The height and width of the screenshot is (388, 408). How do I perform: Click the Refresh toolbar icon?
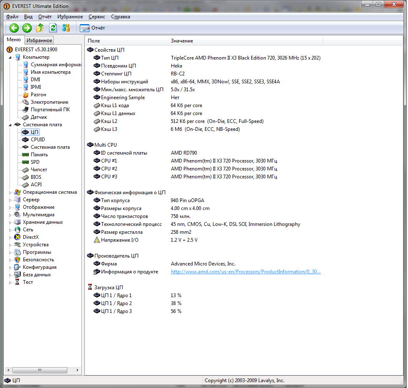coord(53,28)
